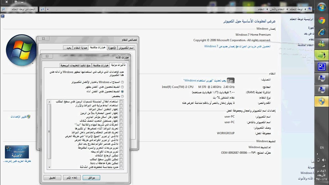The height and width of the screenshot is (185, 329).
Task: Open the first monitor-shaped taskbar icon
Action: pos(322,78)
